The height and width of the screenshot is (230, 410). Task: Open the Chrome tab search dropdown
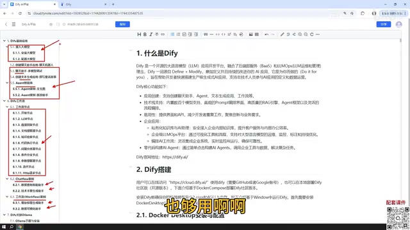(x=4, y=4)
